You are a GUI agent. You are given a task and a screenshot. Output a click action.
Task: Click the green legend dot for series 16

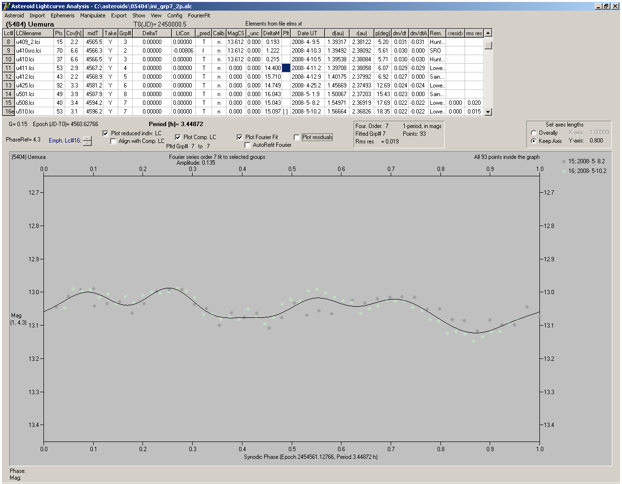click(x=564, y=171)
